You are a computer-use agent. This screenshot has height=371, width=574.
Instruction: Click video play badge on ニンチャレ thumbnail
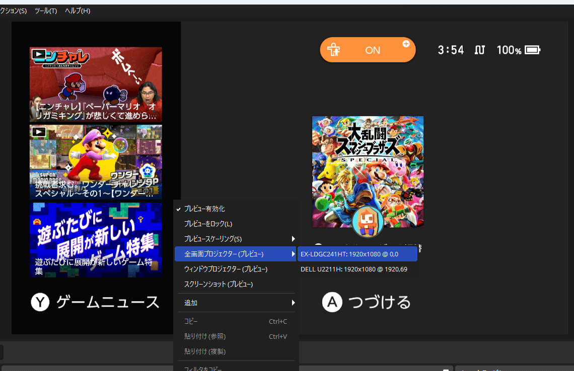(x=39, y=54)
